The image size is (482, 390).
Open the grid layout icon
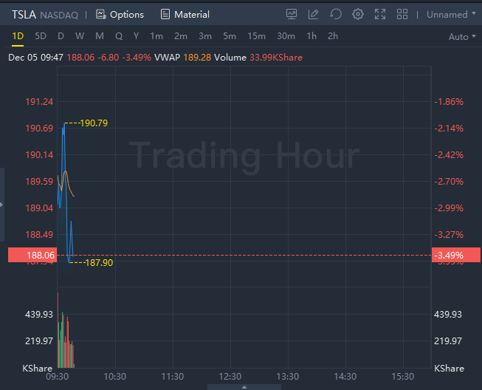pos(402,14)
